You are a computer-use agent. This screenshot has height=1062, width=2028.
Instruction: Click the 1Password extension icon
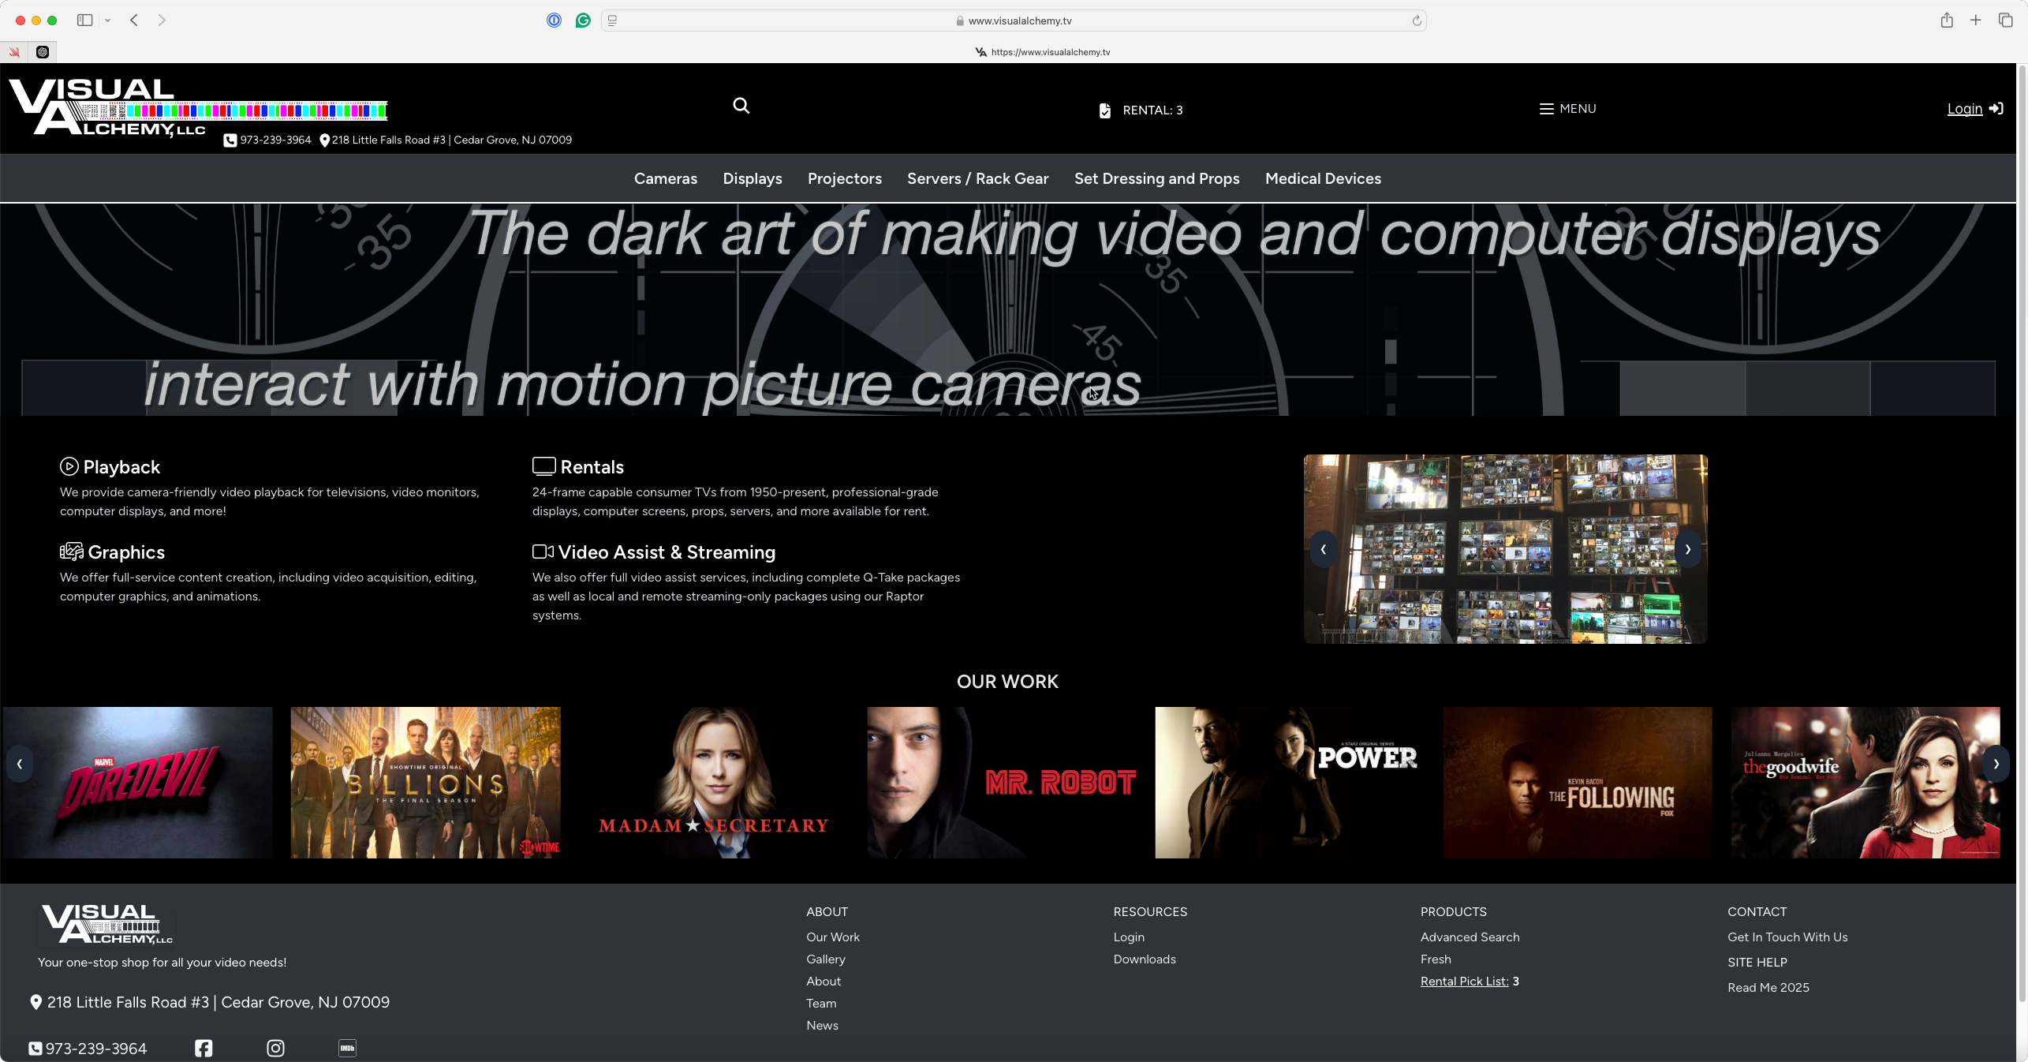point(554,21)
